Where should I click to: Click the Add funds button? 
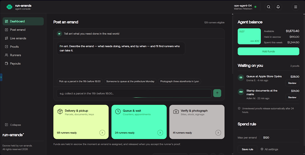[x=268, y=51]
